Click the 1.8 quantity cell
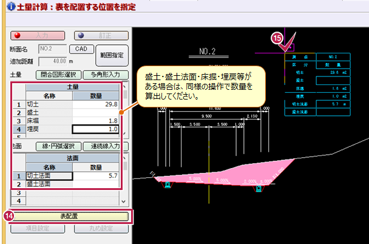 95,121
